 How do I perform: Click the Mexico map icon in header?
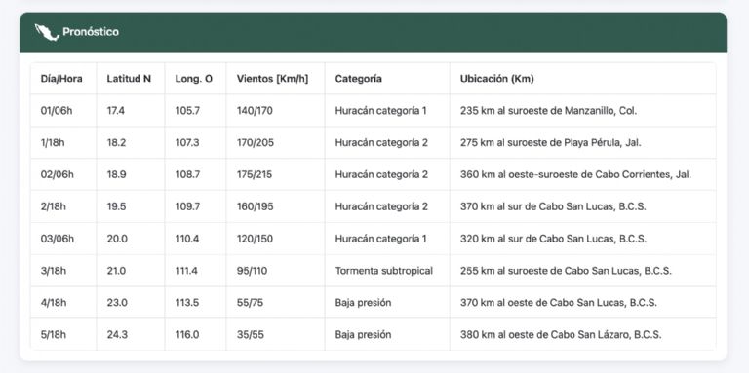[47, 32]
